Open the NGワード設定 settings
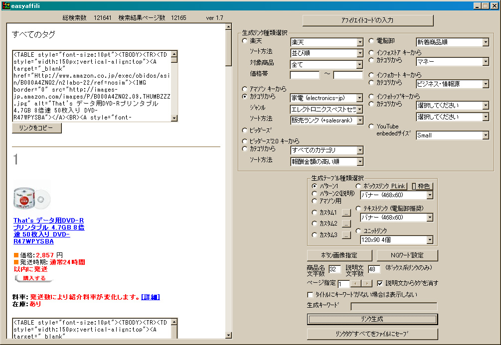The image size is (501, 345). tap(407, 255)
